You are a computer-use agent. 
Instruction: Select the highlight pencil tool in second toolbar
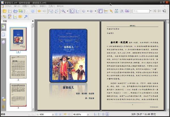pyautogui.click(x=5, y=17)
